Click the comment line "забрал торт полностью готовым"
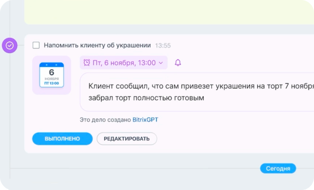Screen dimensions: 314x190 point(146,98)
